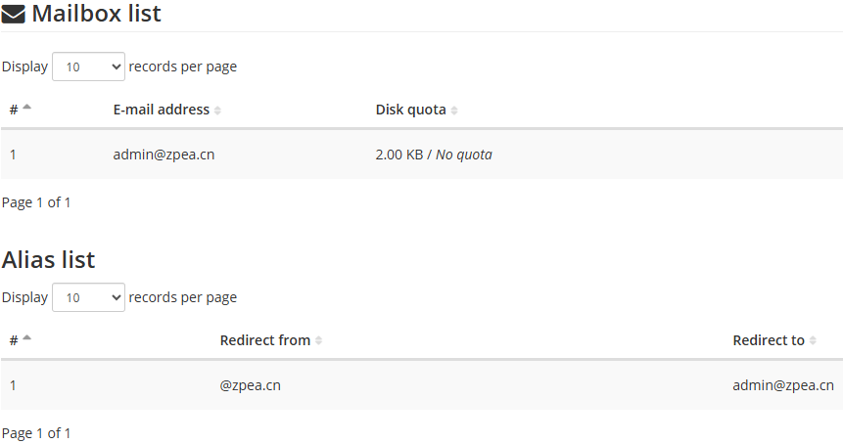Screen dimensions: 843x444
Task: Click the Redirect to column header
Action: [769, 340]
